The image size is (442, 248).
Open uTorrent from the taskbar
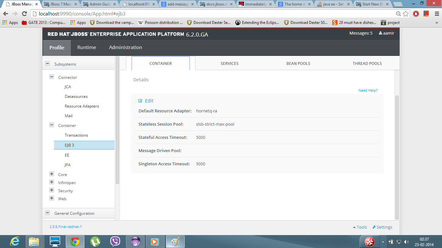pyautogui.click(x=95, y=242)
